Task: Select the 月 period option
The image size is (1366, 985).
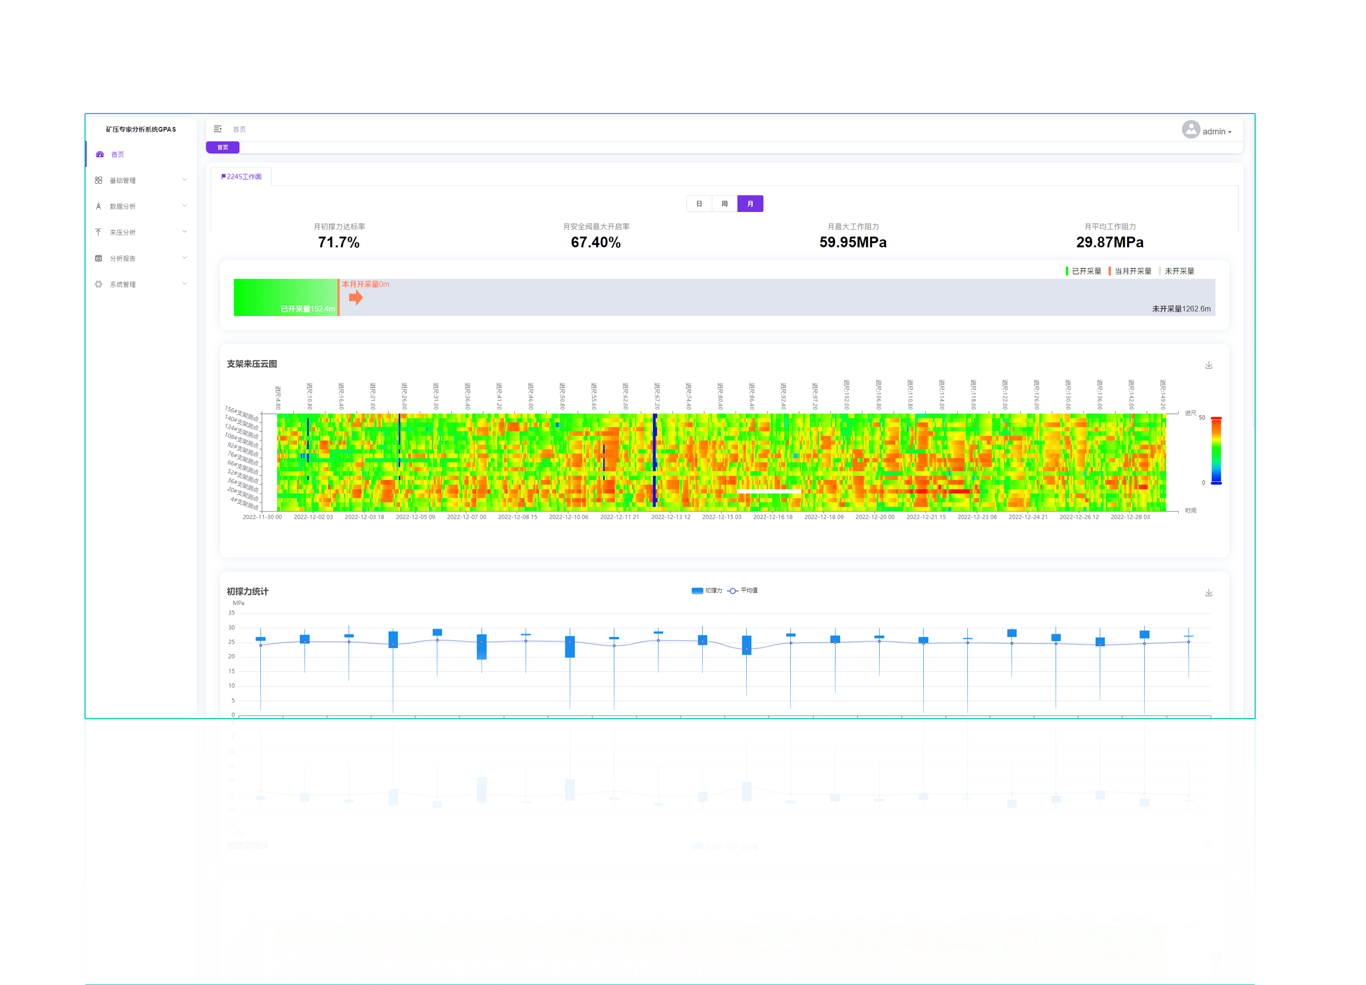Action: coord(750,204)
